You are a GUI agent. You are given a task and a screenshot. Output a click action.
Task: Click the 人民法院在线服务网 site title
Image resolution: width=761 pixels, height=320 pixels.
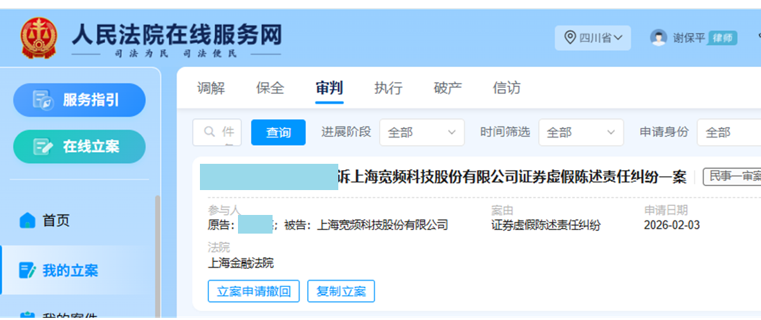click(176, 35)
